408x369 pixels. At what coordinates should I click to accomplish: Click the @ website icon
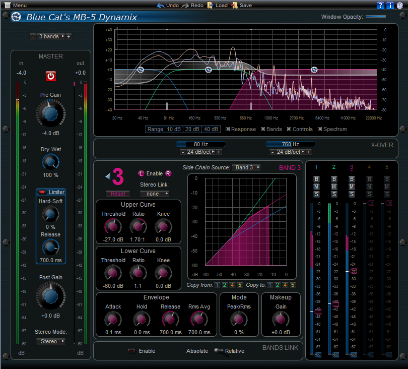(x=399, y=5)
